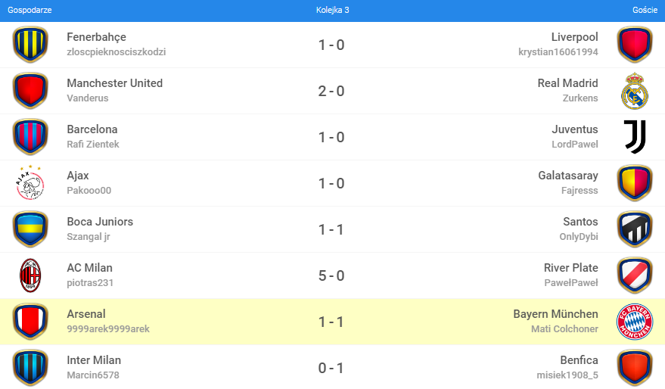Click the Galatasaray shield badge
Image resolution: width=665 pixels, height=389 pixels.
(635, 183)
